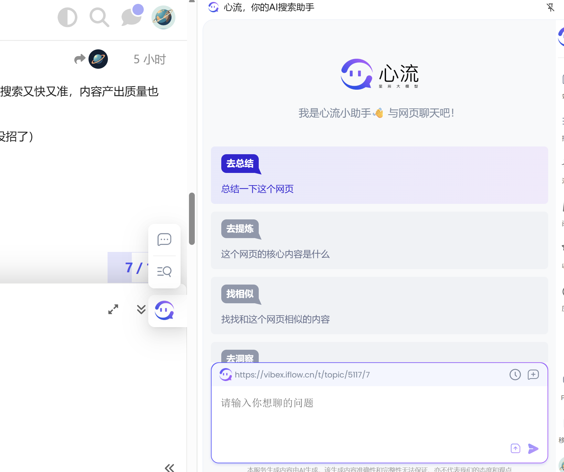Jump down using double chevron arrow
564x472 pixels.
tap(141, 309)
